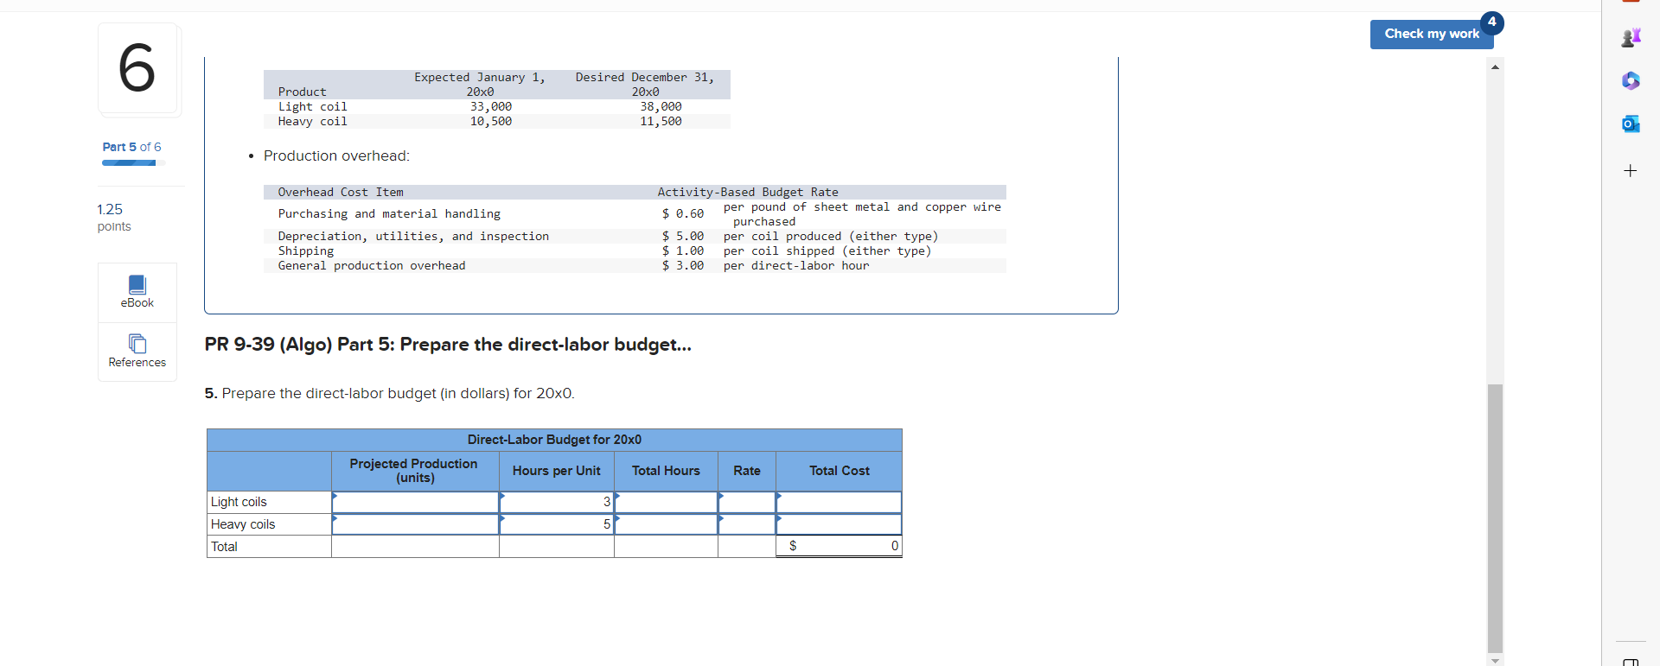
Task: Click the Part 5 progress bar
Action: [133, 162]
